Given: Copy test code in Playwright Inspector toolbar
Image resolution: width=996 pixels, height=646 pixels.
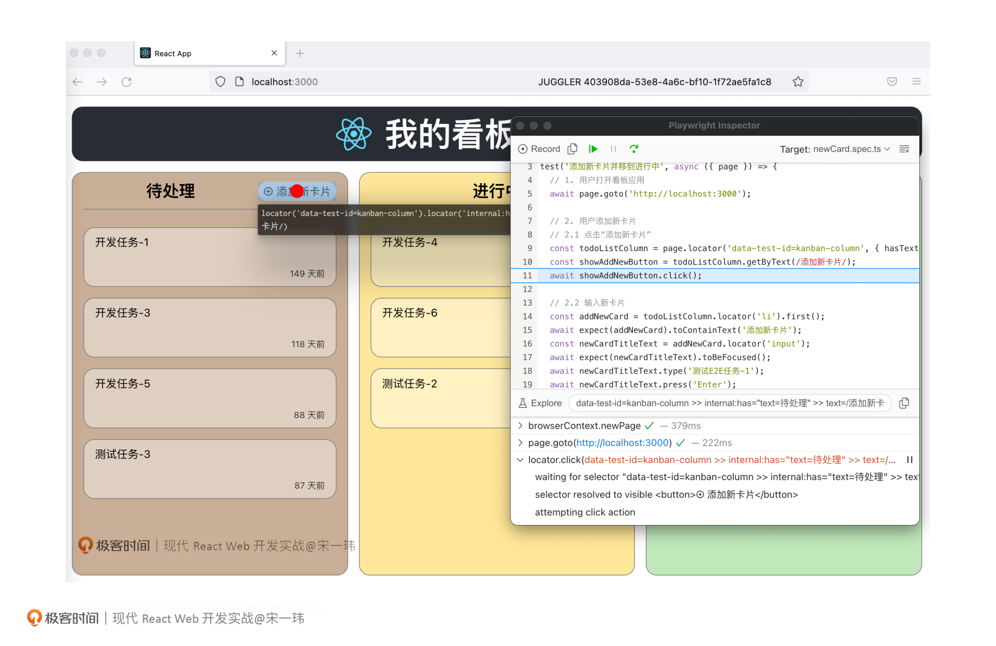Looking at the screenshot, I should 573,149.
